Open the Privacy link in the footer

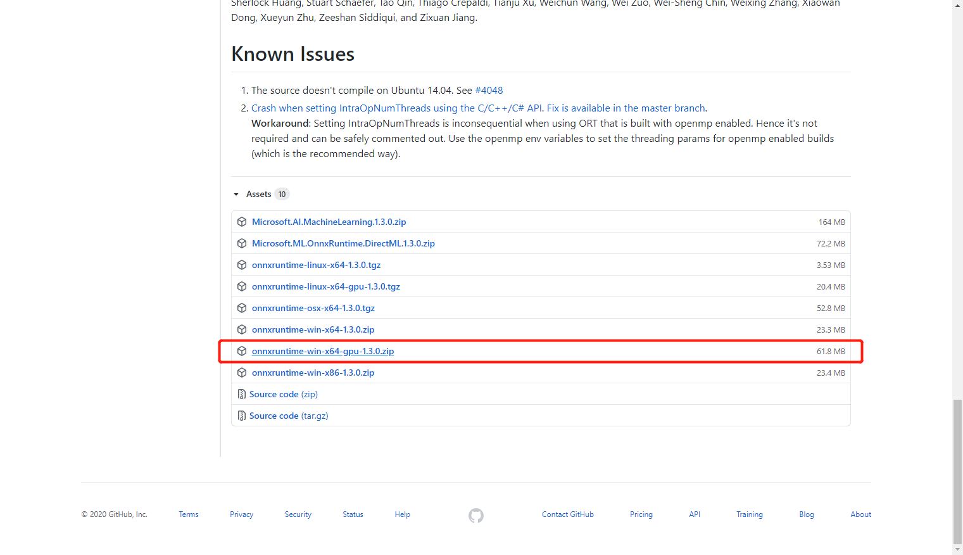pyautogui.click(x=241, y=514)
